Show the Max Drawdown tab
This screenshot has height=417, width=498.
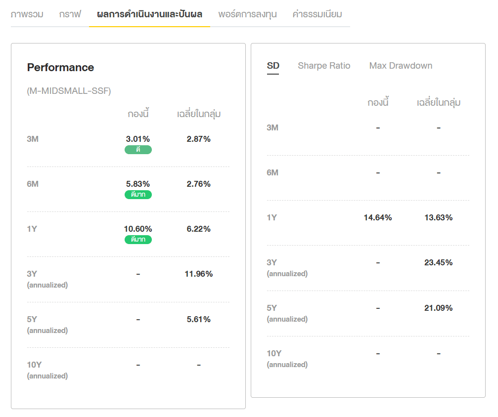pyautogui.click(x=401, y=66)
